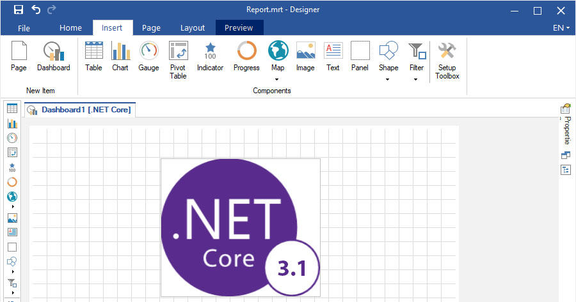Insert a Pivot Table component

tap(178, 60)
